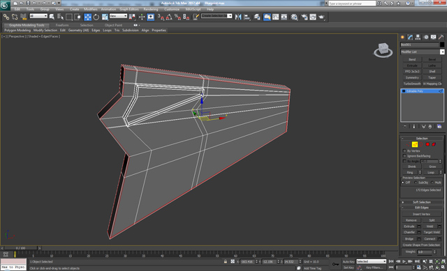Open the Material Editor icon

294,17
